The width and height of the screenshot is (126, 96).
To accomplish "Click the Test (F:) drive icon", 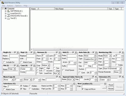I will 9,18.
